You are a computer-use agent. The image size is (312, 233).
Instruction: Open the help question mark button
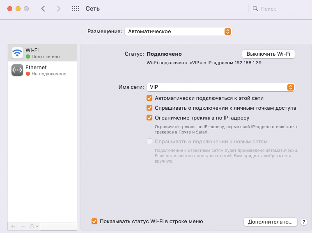coord(304,222)
